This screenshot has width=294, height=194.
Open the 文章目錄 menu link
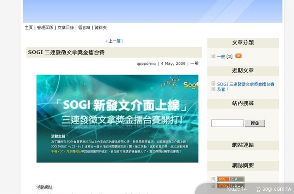pos(66,28)
